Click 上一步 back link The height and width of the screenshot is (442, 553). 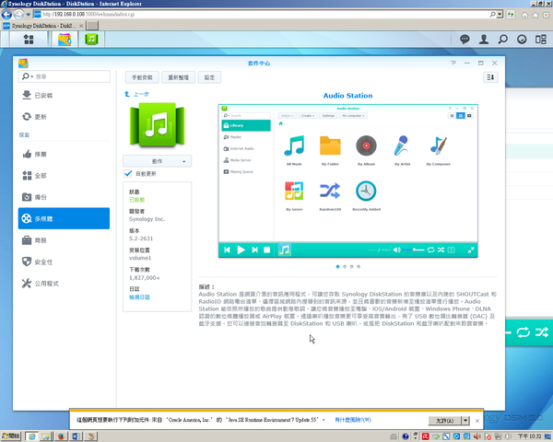pos(141,94)
